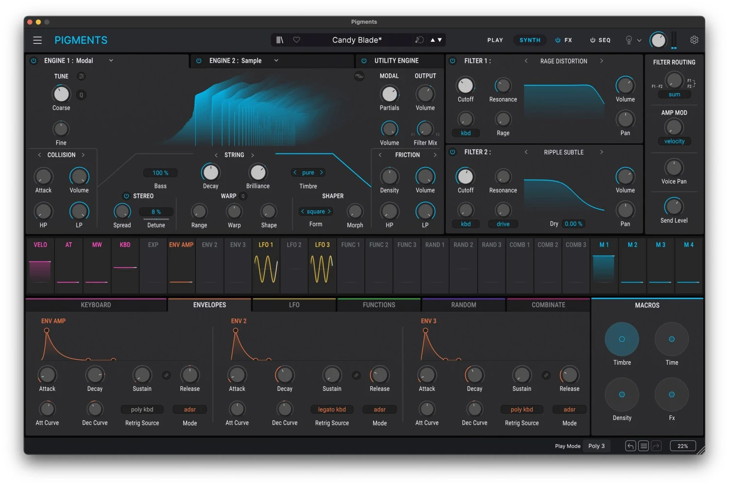The width and height of the screenshot is (729, 486).
Task: Toggle the FX section power switch
Action: coord(558,40)
